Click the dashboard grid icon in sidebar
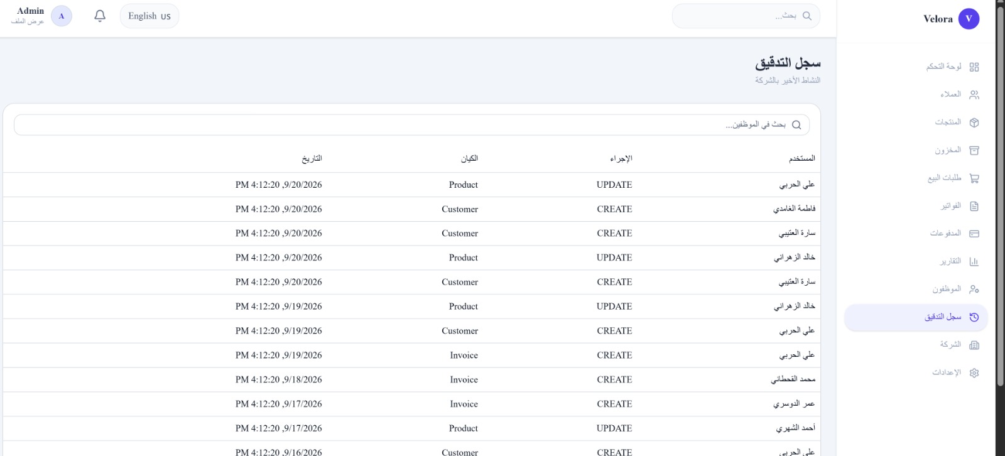The width and height of the screenshot is (1005, 456). pyautogui.click(x=974, y=67)
